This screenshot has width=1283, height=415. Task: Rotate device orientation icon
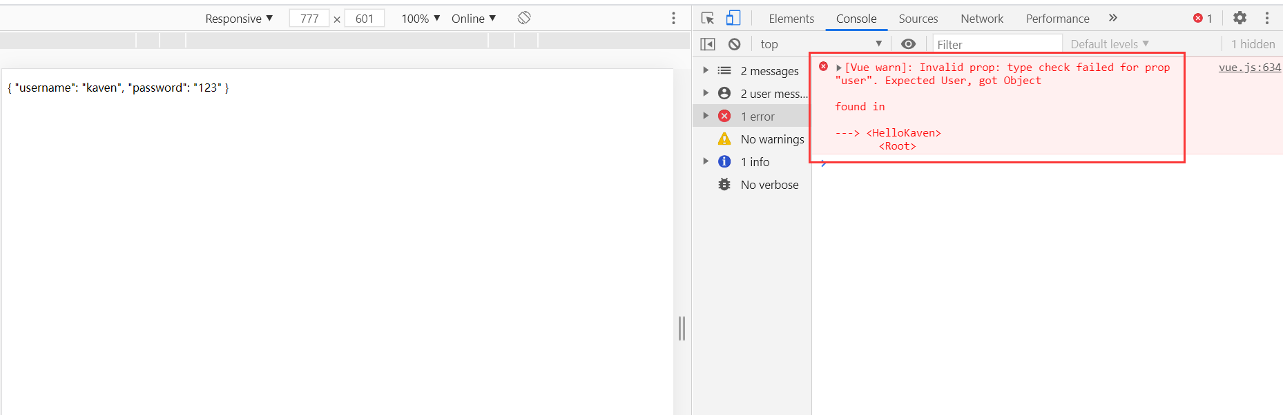click(x=524, y=18)
